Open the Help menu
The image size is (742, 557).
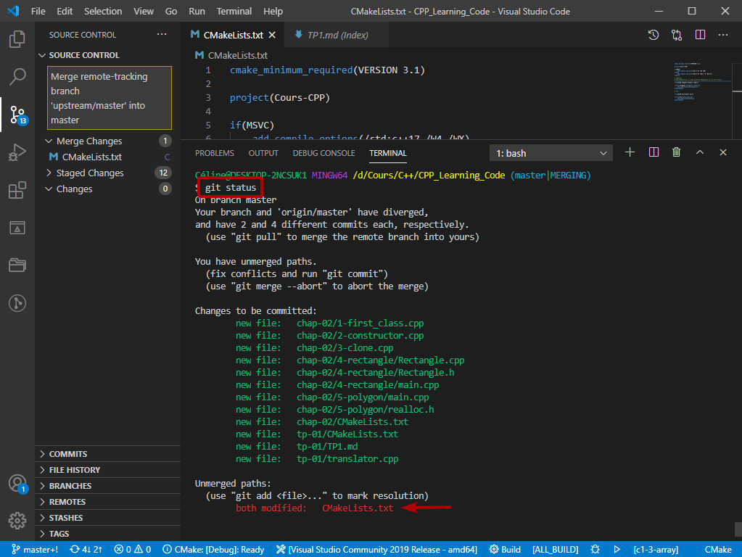pyautogui.click(x=273, y=11)
